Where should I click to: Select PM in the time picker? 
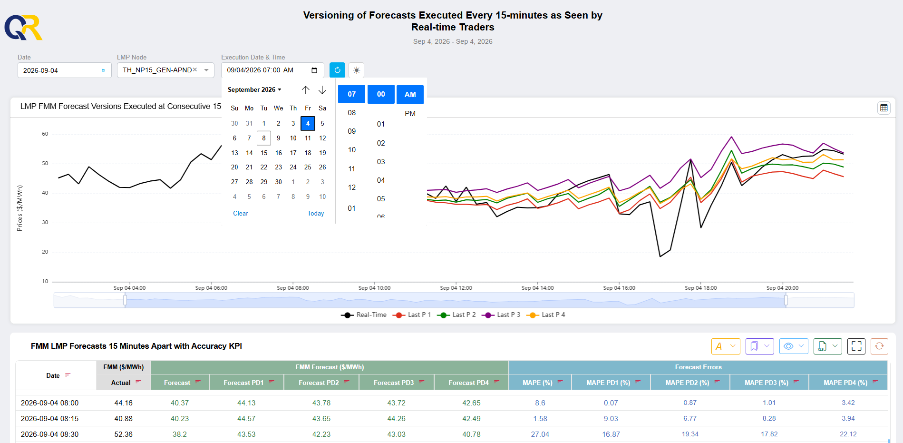410,114
